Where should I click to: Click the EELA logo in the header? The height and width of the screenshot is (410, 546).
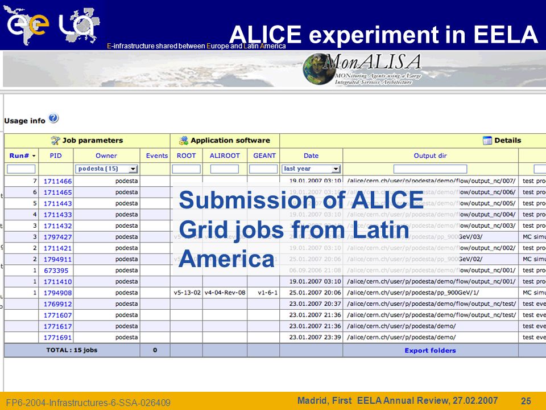[x=52, y=25]
